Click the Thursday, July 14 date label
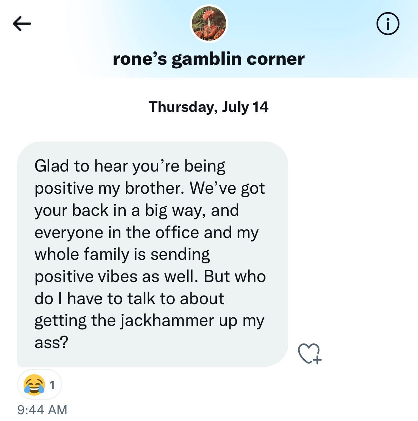 [209, 107]
